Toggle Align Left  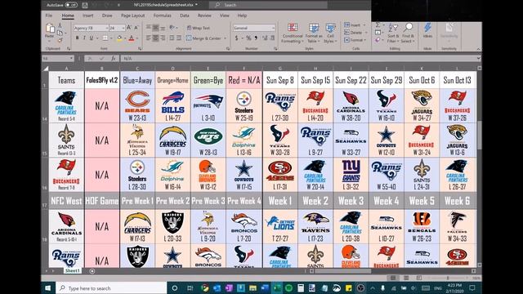pyautogui.click(x=149, y=38)
